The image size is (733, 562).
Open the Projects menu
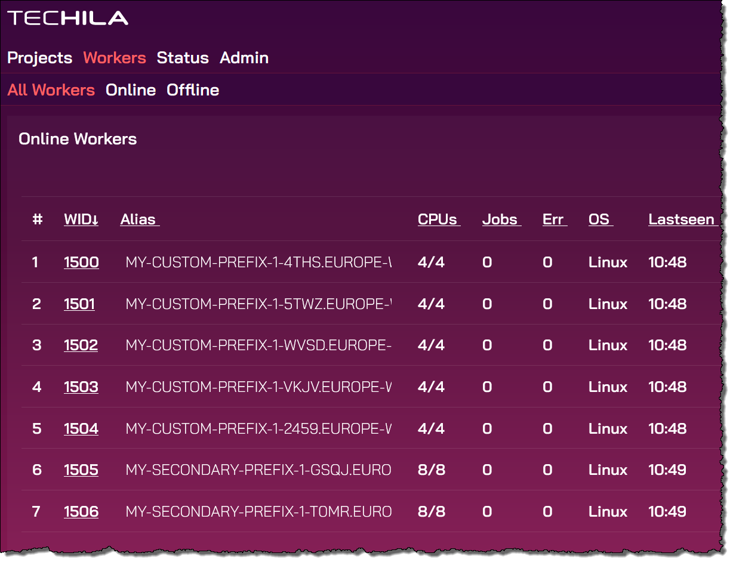coord(39,58)
